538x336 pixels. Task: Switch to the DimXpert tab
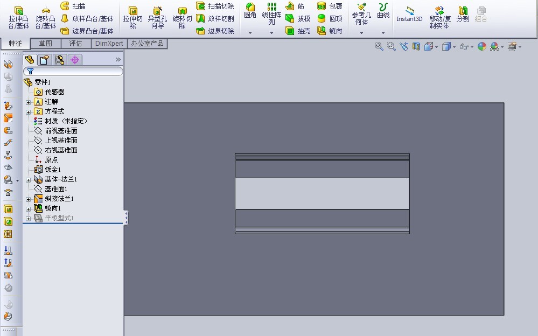[x=109, y=44]
